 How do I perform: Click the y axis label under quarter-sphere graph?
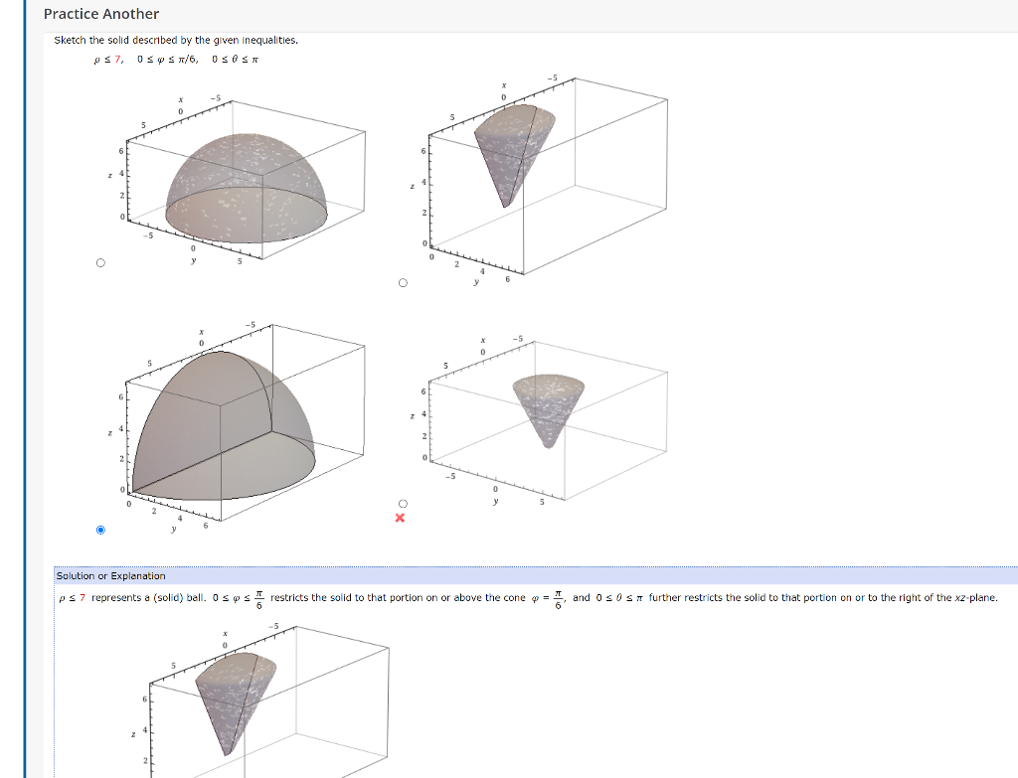tap(173, 529)
